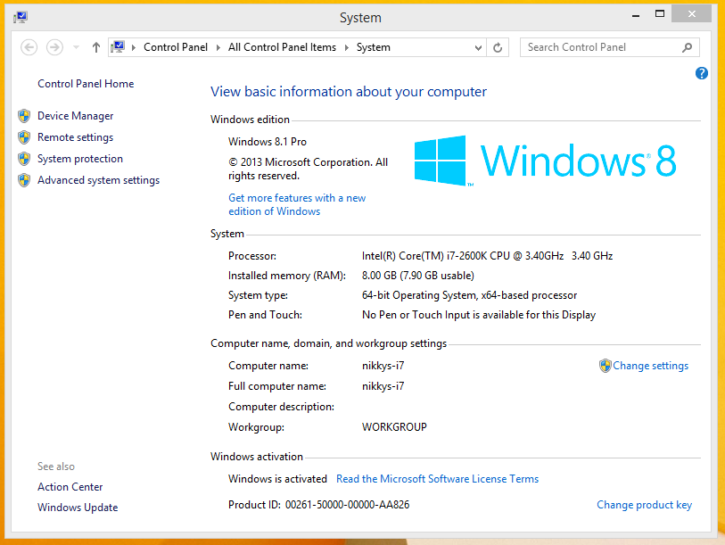Click the 64-bit Operating System value
Screen dimensions: 725x545
click(469, 295)
